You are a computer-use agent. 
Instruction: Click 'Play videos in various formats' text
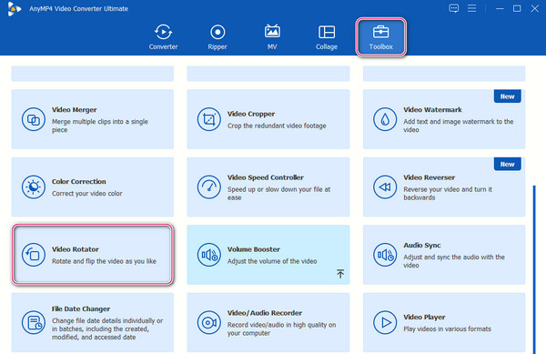(x=447, y=329)
